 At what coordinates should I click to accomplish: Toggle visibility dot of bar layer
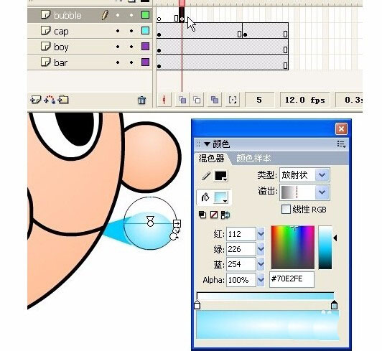pyautogui.click(x=118, y=62)
